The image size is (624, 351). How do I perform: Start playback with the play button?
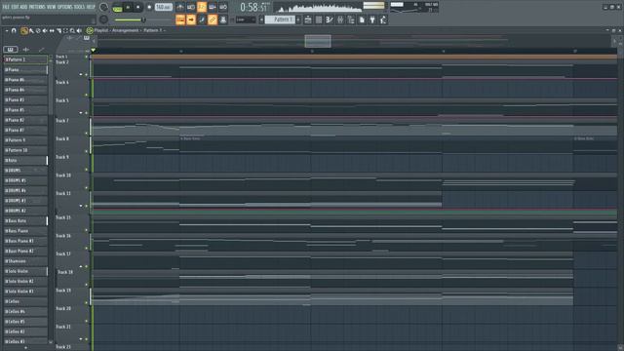(x=128, y=7)
